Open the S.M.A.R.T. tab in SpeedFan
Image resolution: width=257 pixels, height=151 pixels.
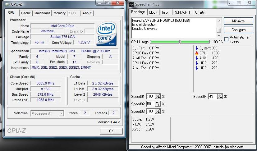183,12
